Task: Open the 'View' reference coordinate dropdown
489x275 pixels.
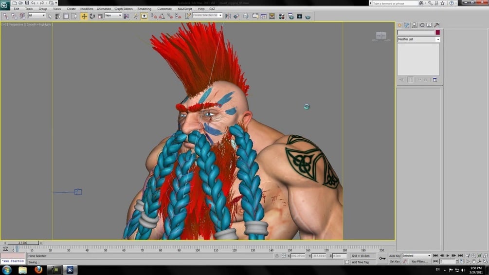Action: click(113, 15)
